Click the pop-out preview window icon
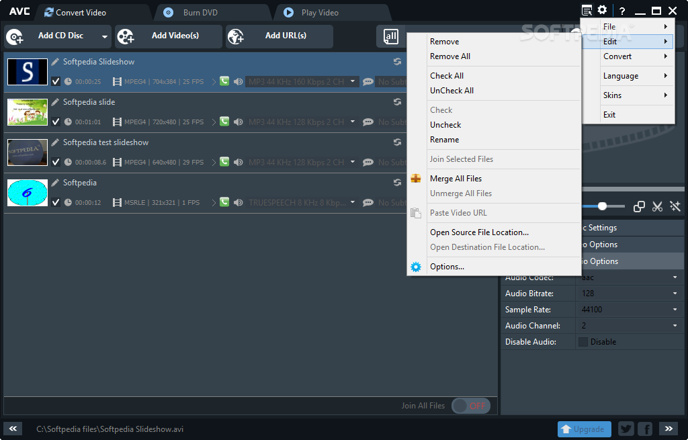688x440 pixels. [640, 206]
